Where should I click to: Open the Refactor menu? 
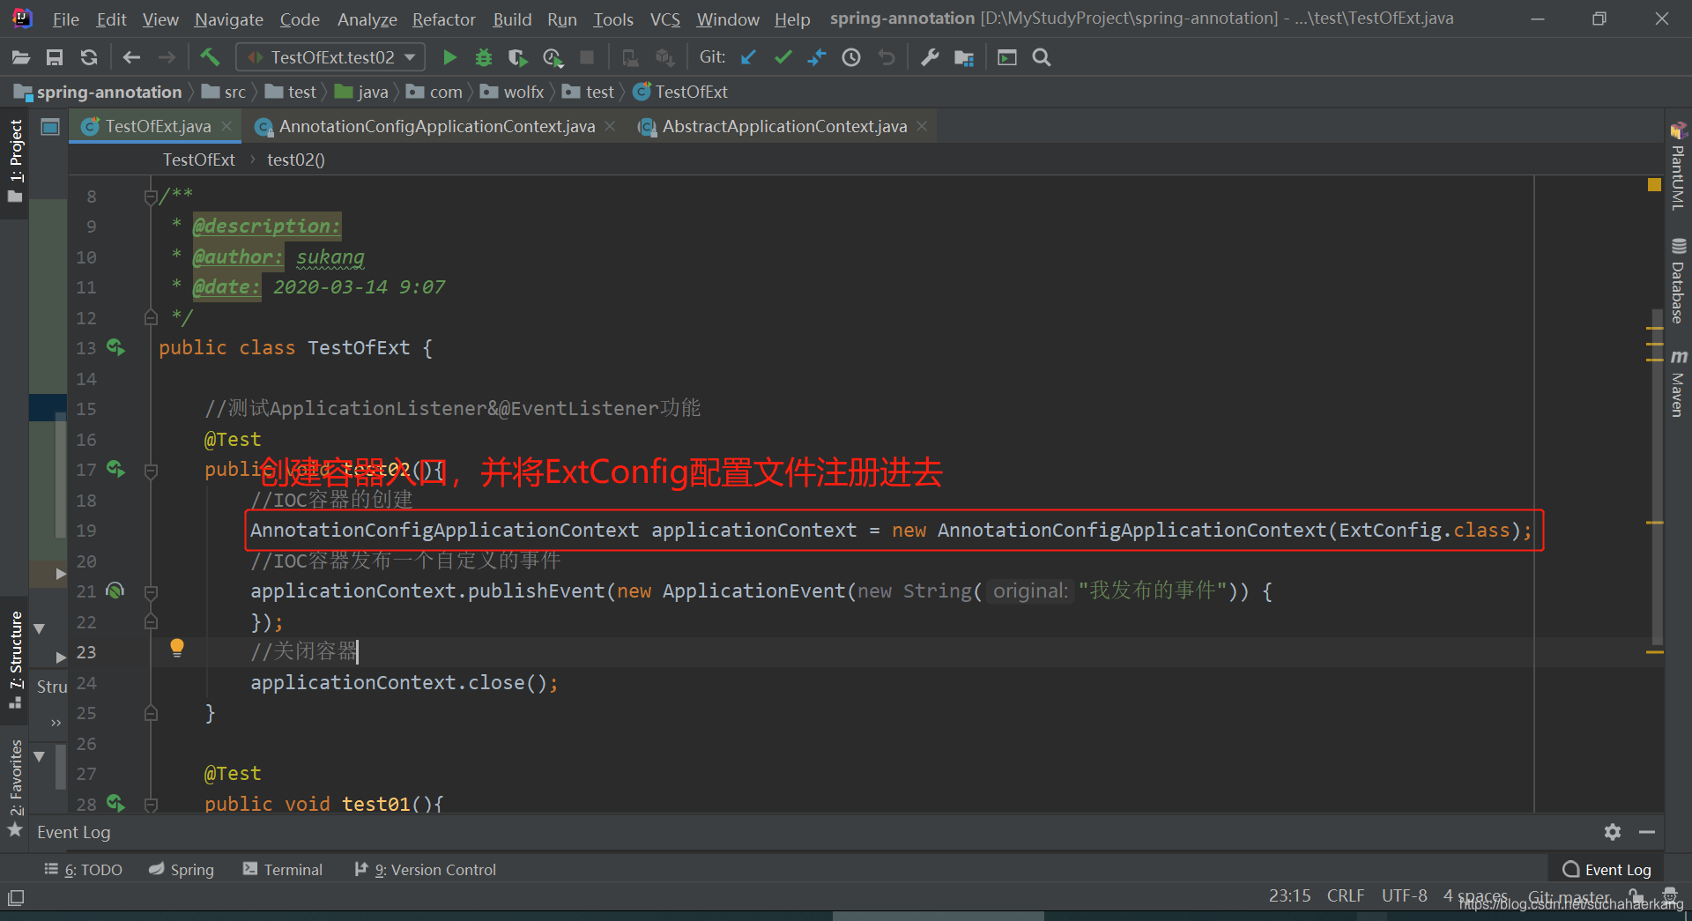point(443,19)
